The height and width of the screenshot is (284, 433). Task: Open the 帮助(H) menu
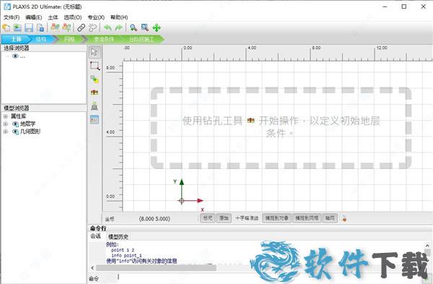point(119,17)
